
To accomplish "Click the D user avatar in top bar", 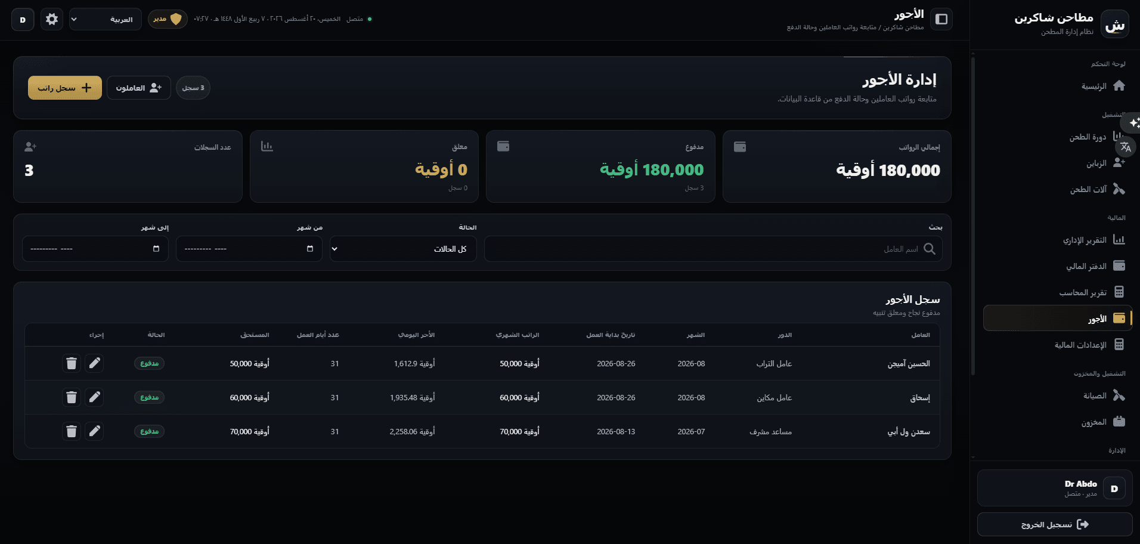I will click(23, 20).
